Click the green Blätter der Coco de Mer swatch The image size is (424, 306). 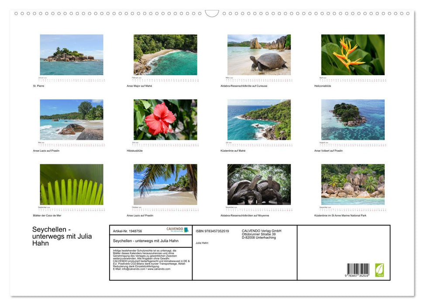coord(72,184)
